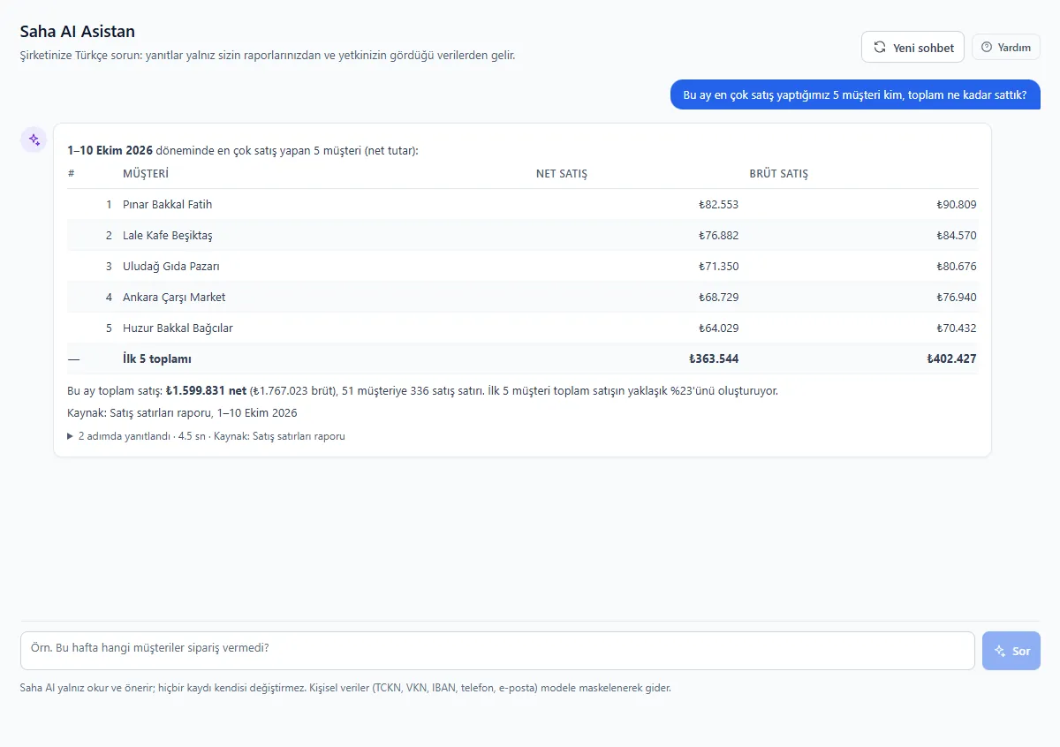The image size is (1060, 747).
Task: Click the gross total ₺402.427
Action: 951,359
